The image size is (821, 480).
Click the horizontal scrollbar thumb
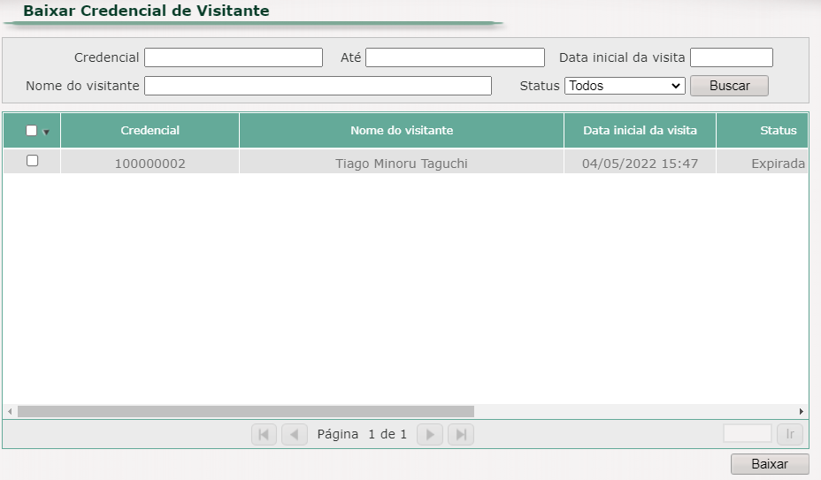(x=246, y=411)
